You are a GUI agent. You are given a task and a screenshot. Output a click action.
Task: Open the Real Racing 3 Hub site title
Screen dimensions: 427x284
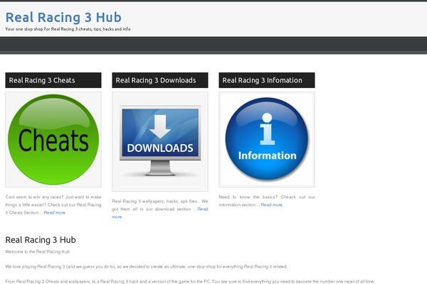[x=63, y=17]
